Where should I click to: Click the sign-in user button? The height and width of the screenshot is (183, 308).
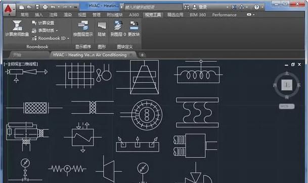[200, 7]
